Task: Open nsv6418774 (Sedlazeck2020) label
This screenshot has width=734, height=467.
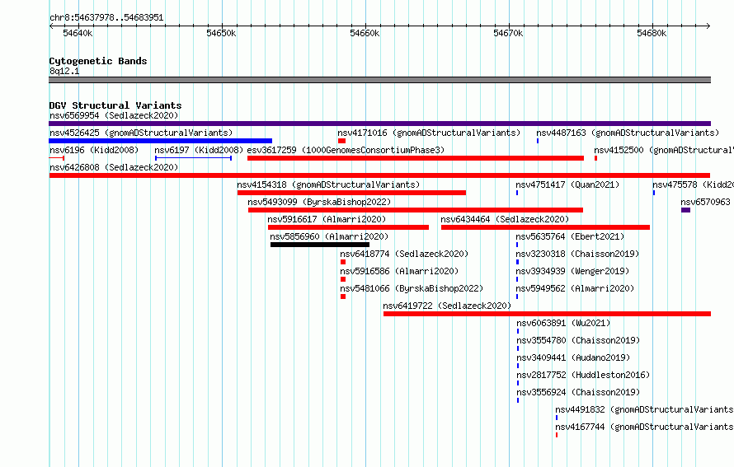Action: click(x=404, y=254)
